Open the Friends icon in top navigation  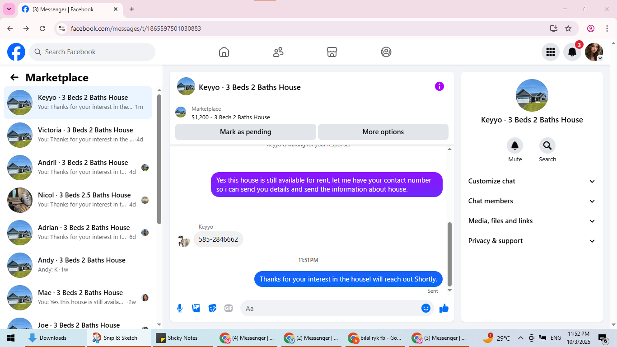pos(278,52)
